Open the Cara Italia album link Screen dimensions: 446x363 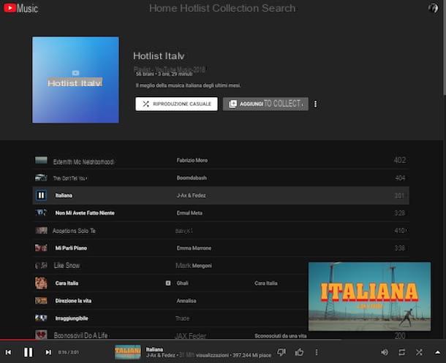click(266, 283)
